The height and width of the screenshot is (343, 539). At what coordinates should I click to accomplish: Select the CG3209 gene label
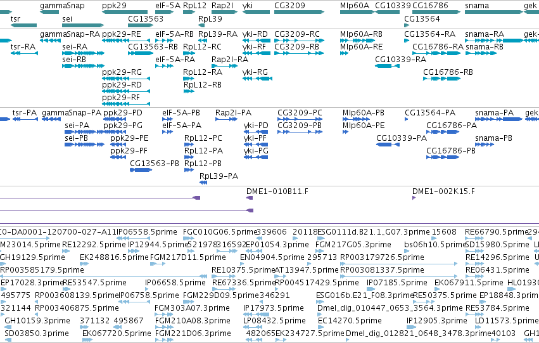[289, 6]
